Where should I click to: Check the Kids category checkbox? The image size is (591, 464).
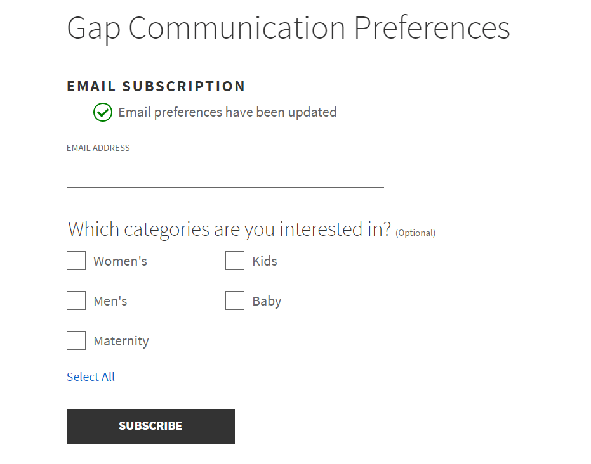(234, 261)
